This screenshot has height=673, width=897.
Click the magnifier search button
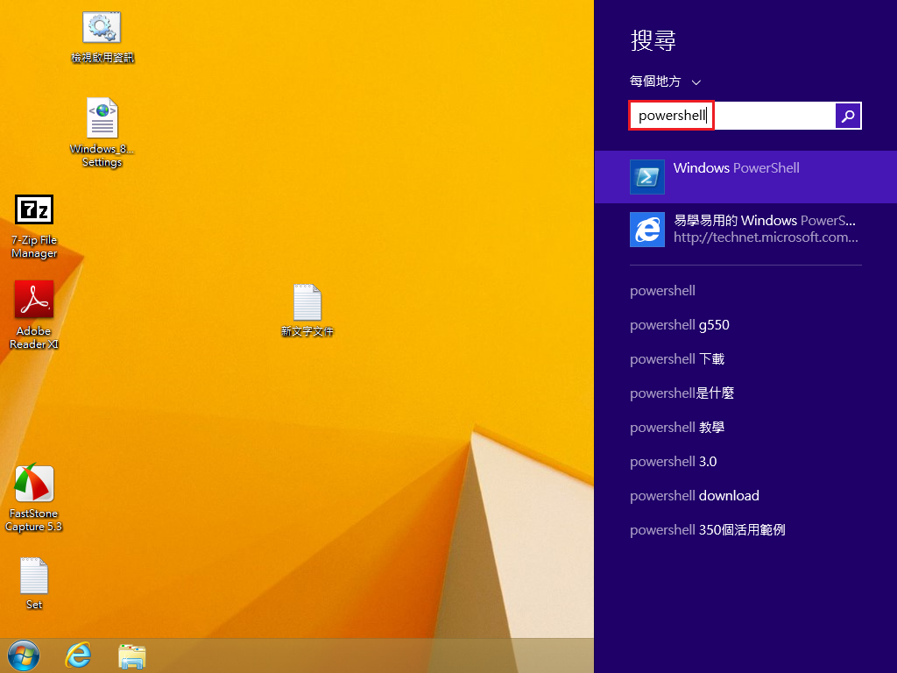[848, 116]
